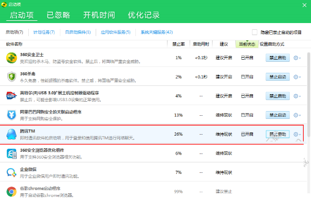
Task: Sort by the 启动用时 column header
Action: (201, 44)
